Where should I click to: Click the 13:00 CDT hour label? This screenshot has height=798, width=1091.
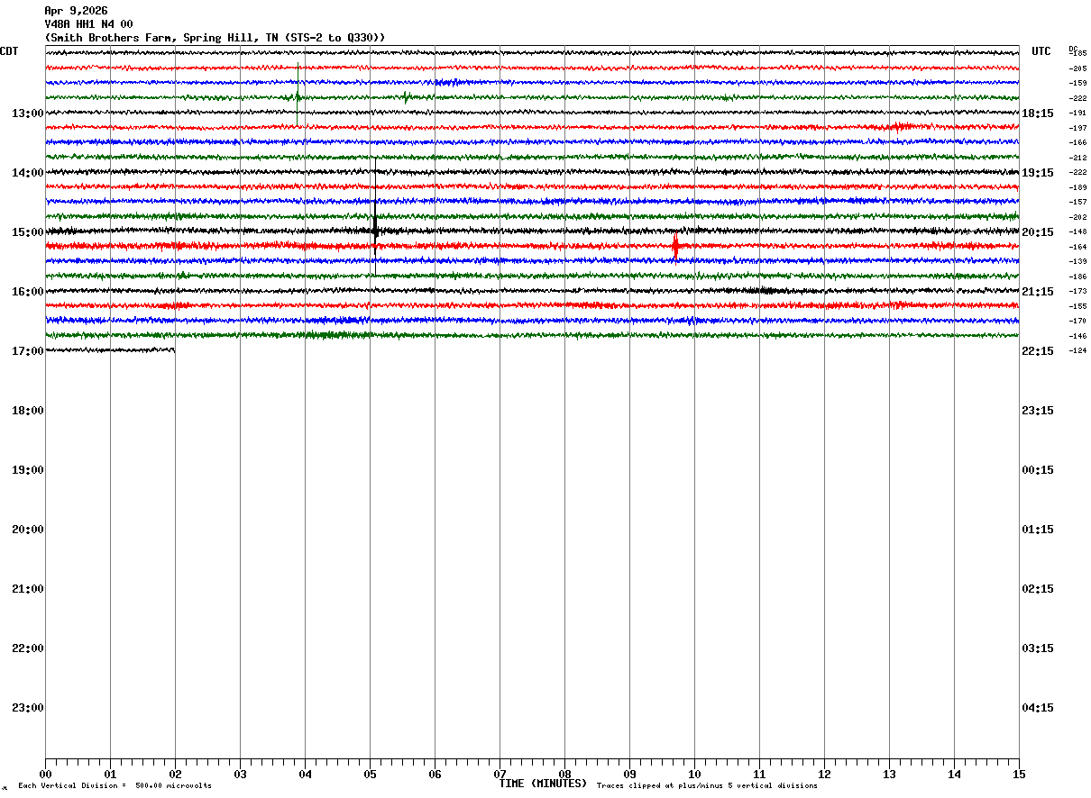tap(28, 113)
